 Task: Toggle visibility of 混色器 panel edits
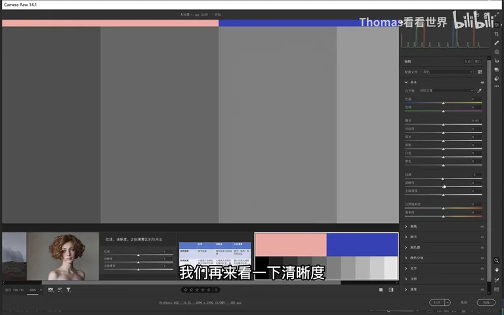click(482, 247)
